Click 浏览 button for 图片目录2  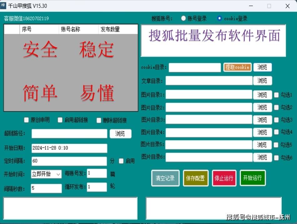point(263,107)
